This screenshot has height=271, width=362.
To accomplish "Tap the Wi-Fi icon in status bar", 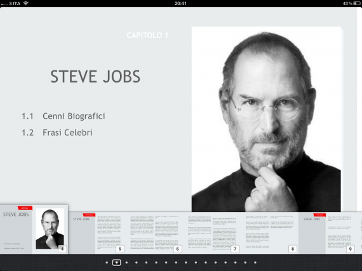I will [26, 3].
